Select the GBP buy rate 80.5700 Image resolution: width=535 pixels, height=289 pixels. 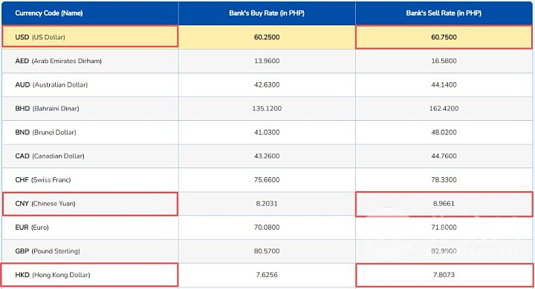click(267, 251)
